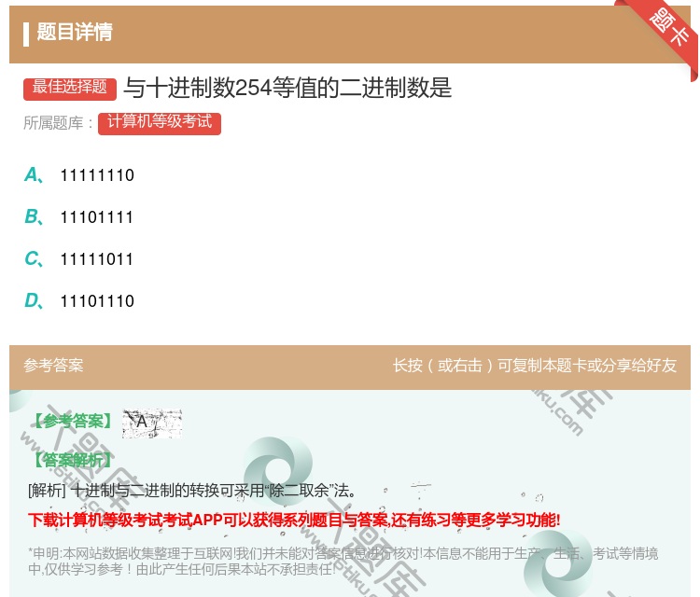Choose option B 11101111
Viewport: 700px width, 597px height.
[x=79, y=216]
